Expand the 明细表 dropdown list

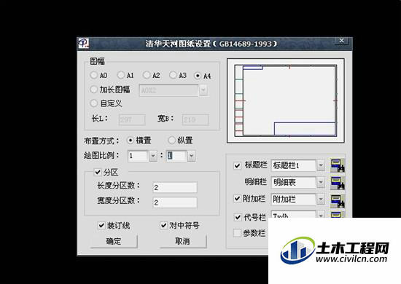point(321,182)
